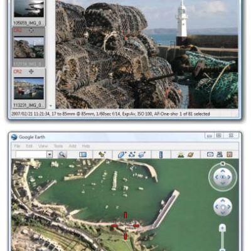The height and width of the screenshot is (251, 251).
Task: Click the print icon in toolbar
Action: point(220,154)
